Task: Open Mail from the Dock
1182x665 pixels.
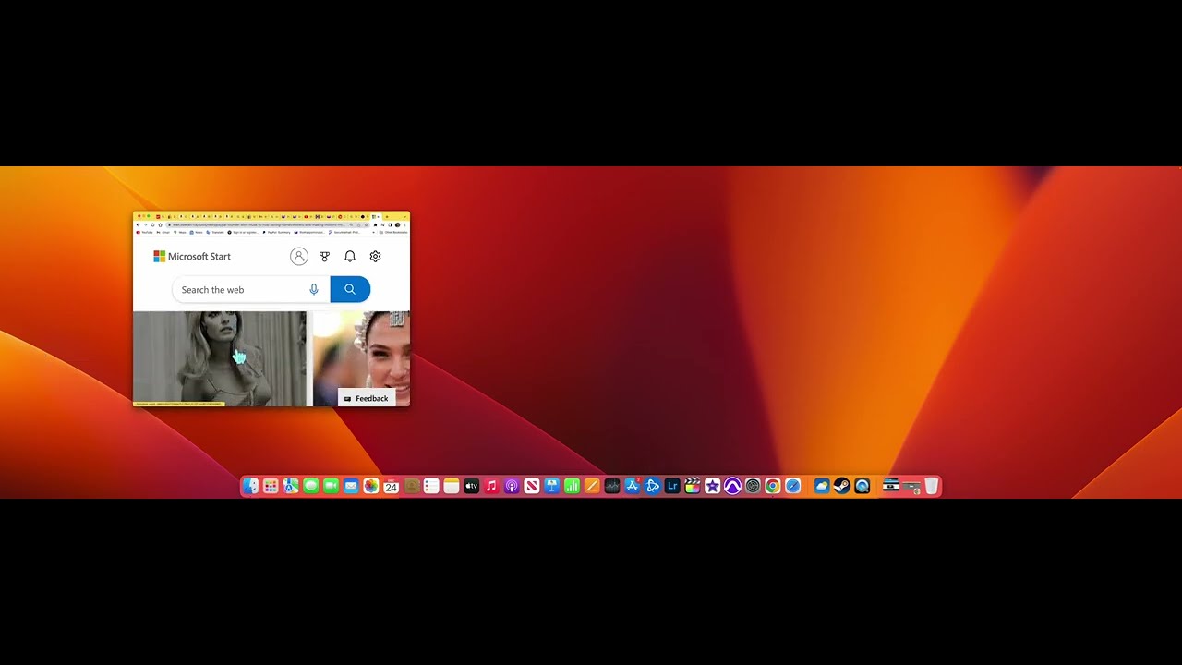Action: 351,486
